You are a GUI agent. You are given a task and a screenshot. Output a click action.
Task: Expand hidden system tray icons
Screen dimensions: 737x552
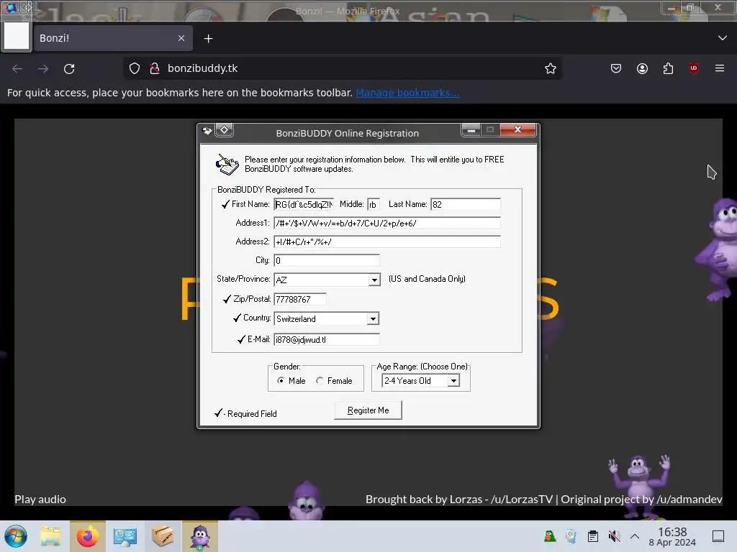pos(635,536)
